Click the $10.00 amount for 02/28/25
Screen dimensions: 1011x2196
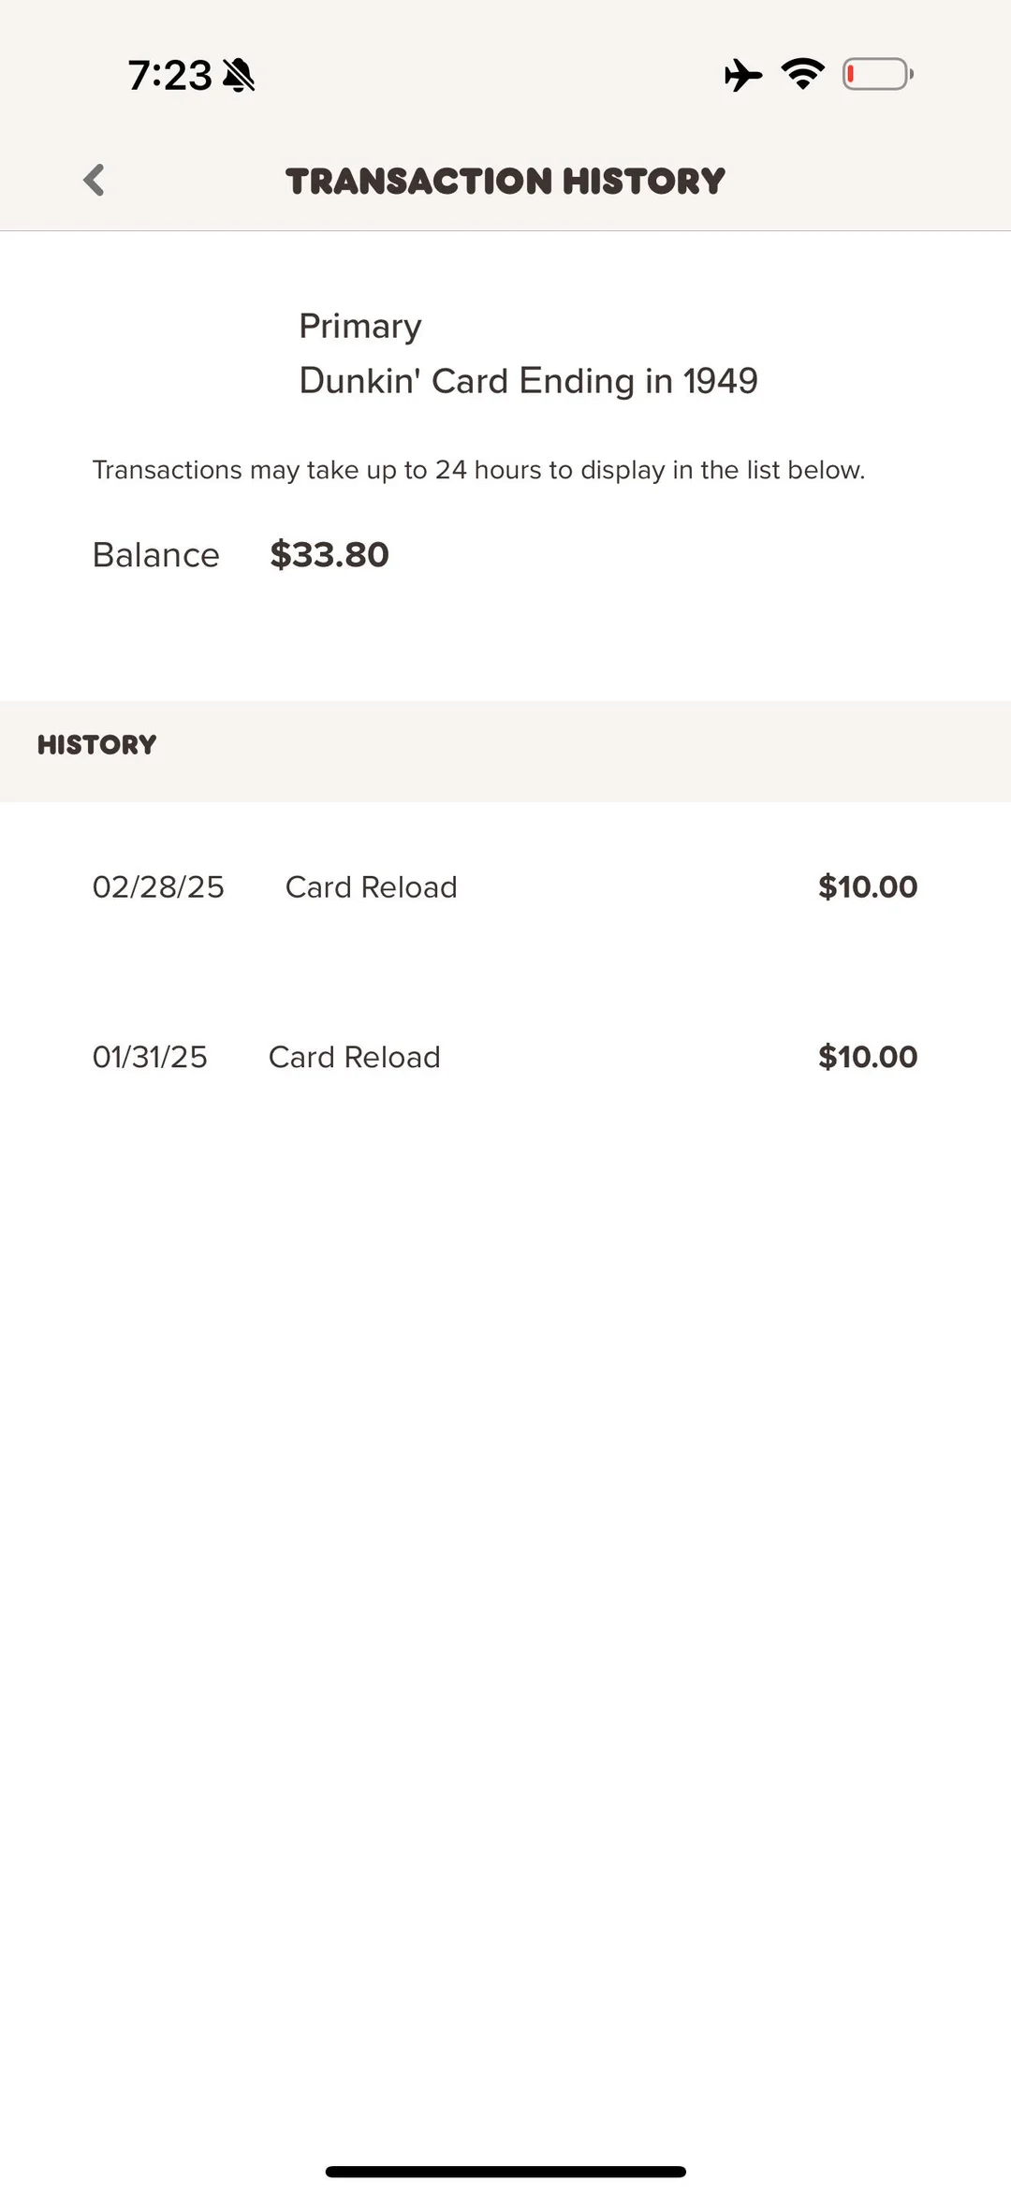[868, 887]
